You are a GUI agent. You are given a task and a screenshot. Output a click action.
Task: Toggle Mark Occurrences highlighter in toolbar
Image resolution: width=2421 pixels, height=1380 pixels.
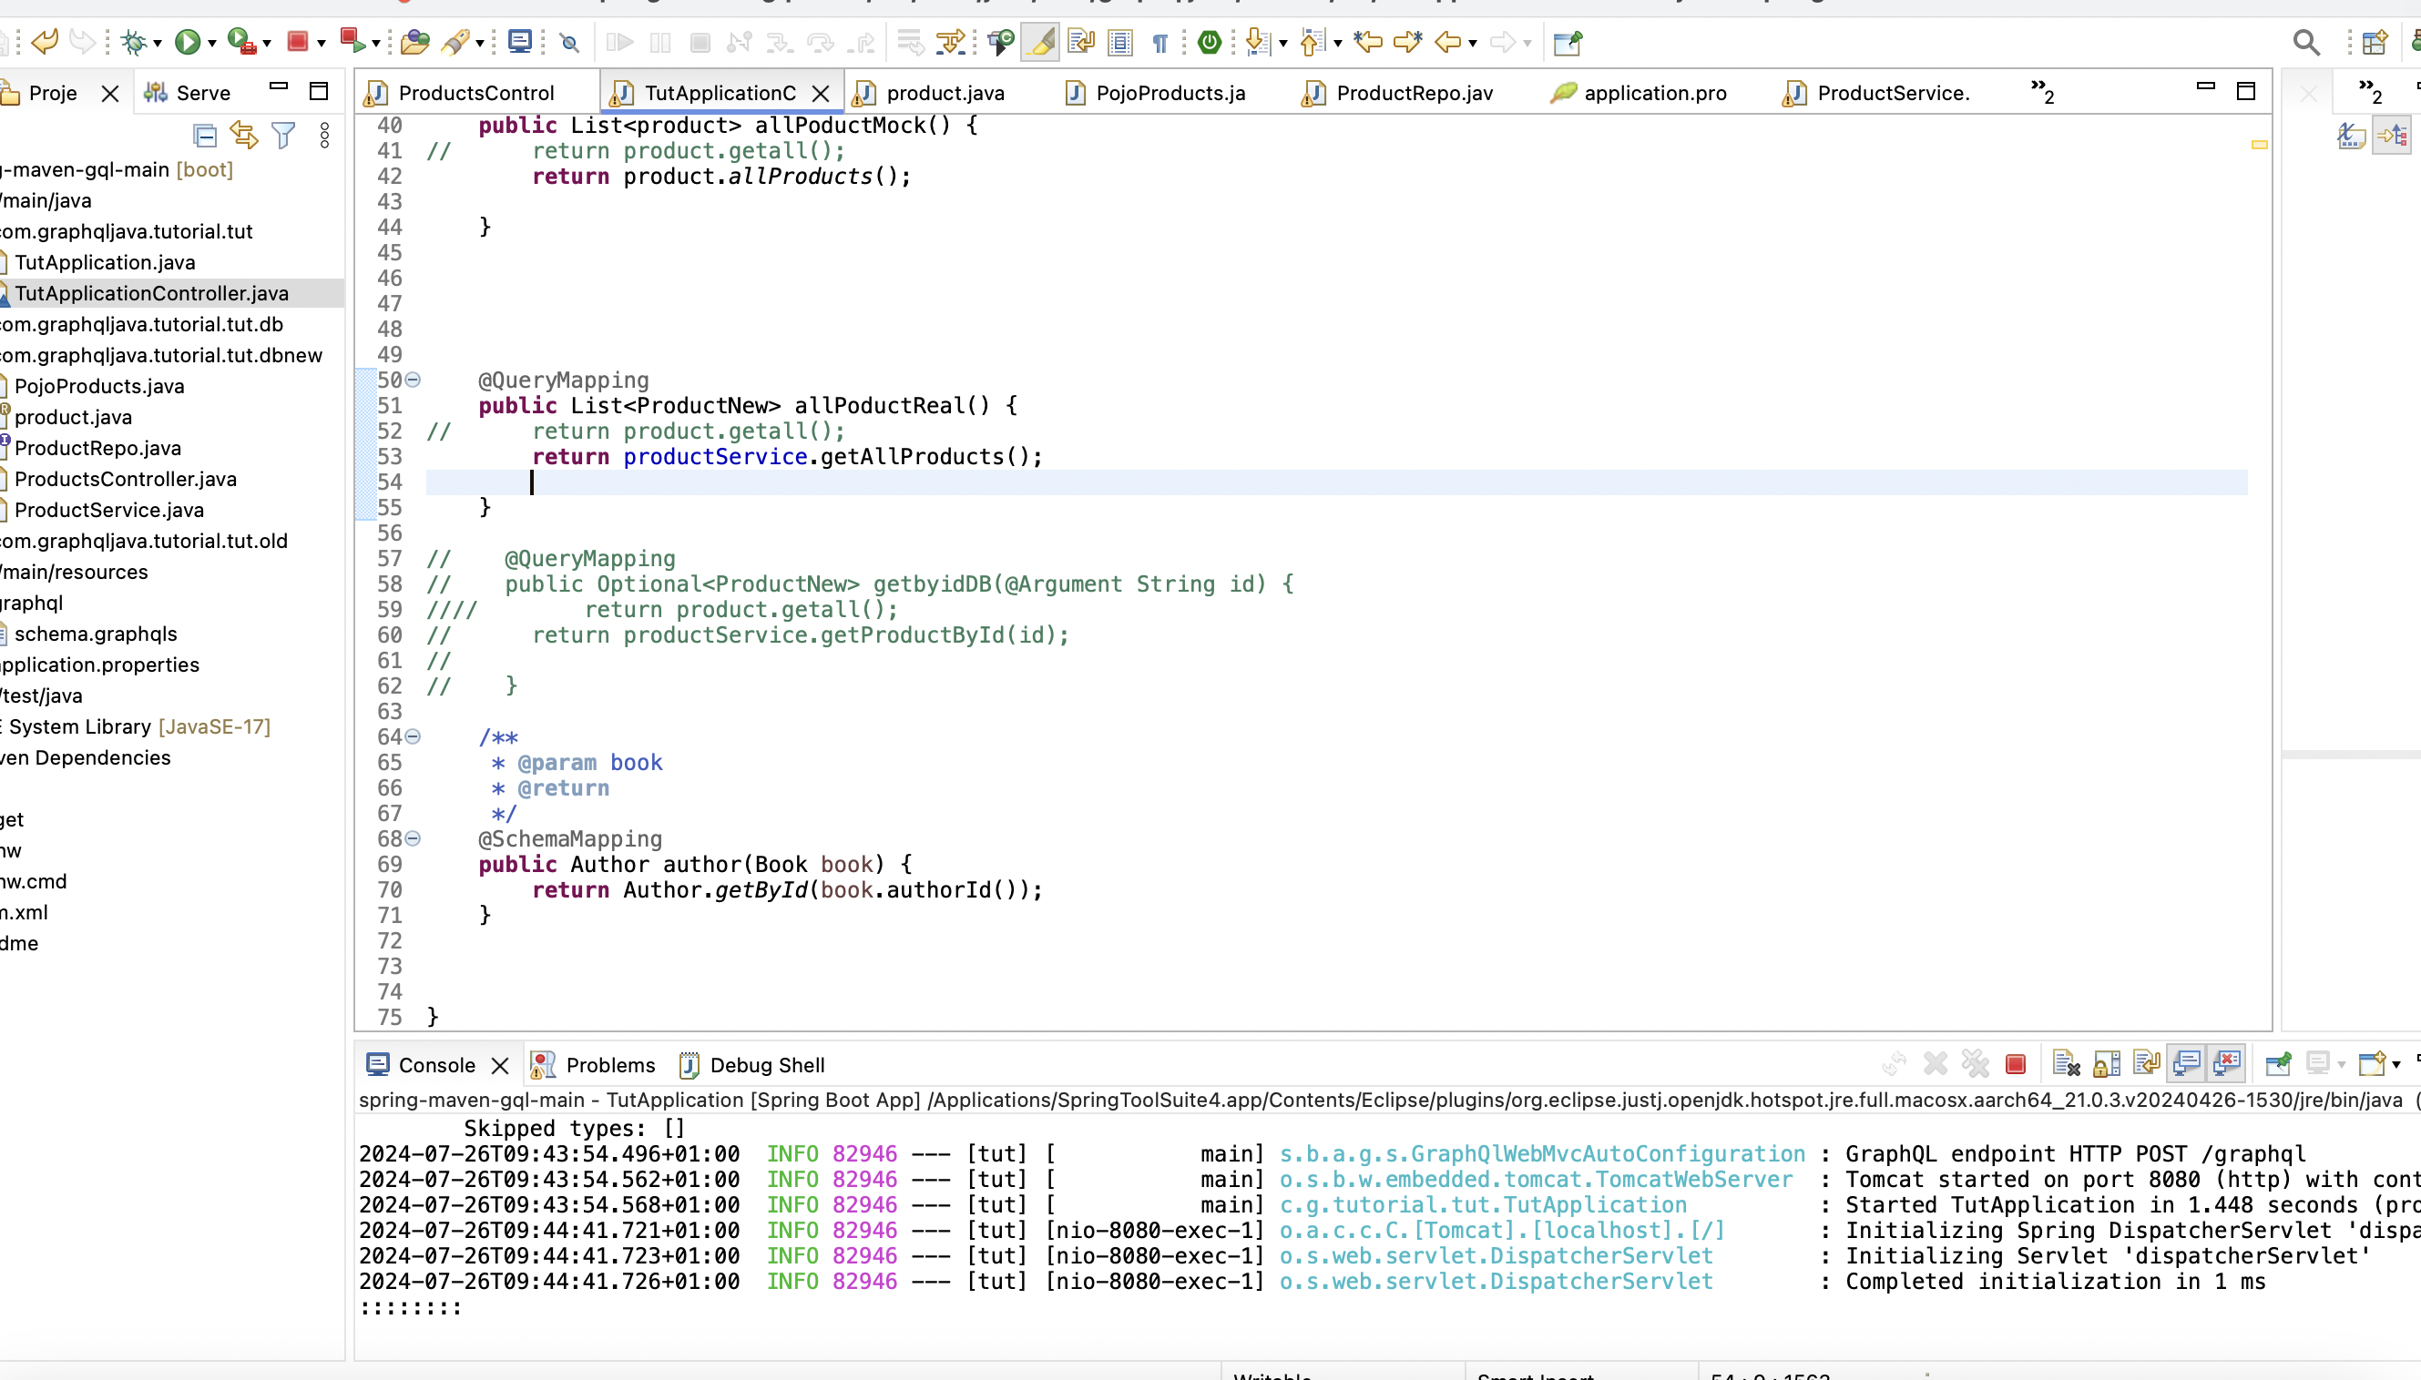click(1040, 43)
